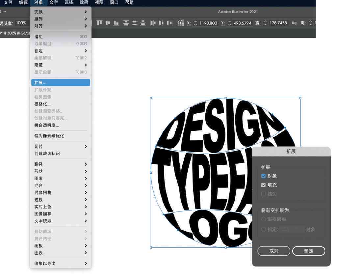This screenshot has width=337, height=280.
Task: Click the top-center selection handle on the artwork
Action: (x=225, y=98)
